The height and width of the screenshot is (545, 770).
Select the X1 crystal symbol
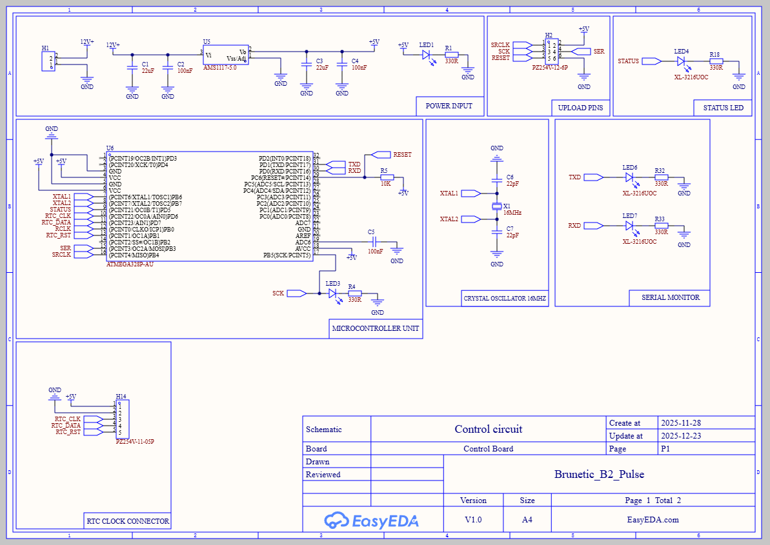(x=497, y=206)
